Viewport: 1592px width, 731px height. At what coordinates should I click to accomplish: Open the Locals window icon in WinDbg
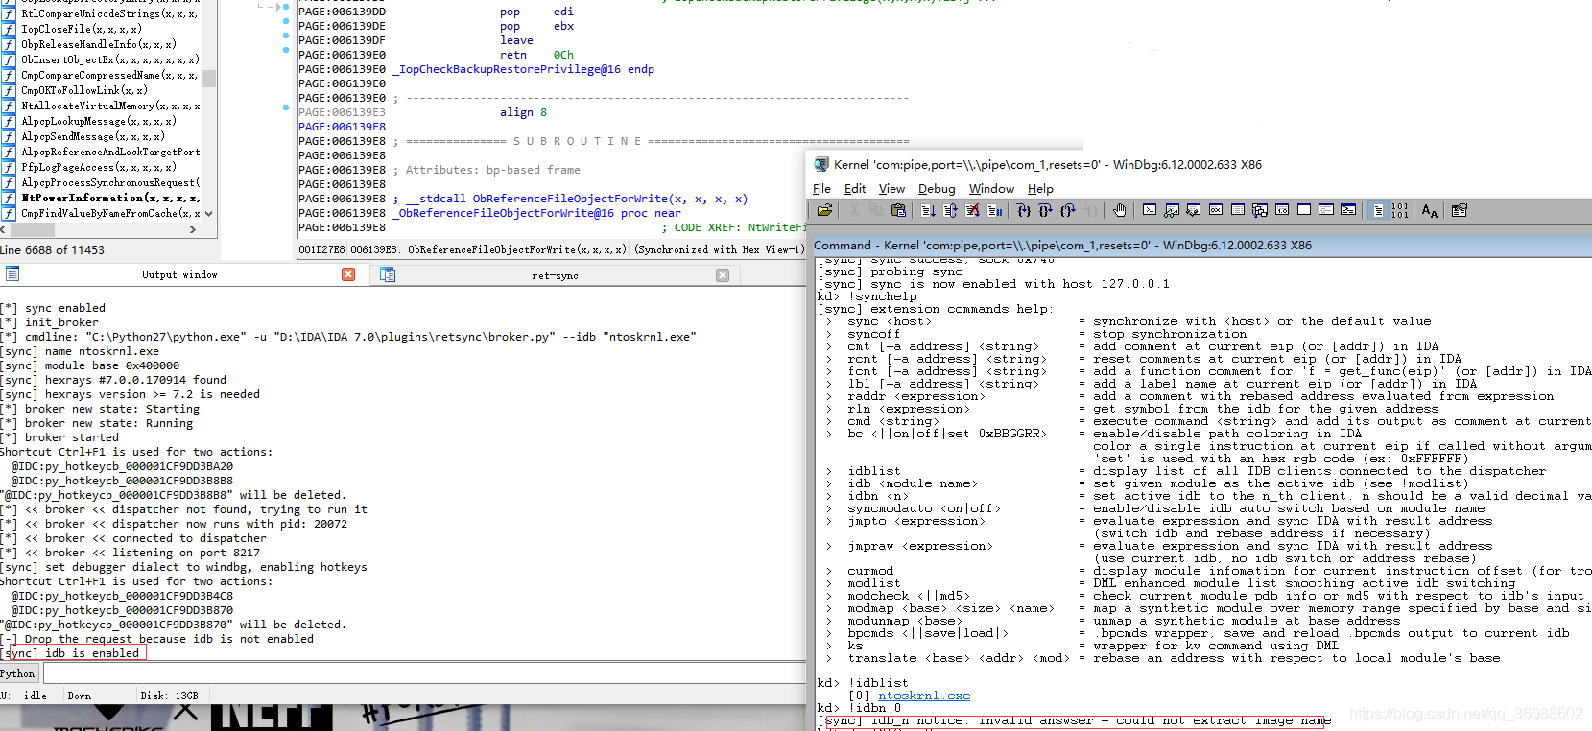point(1193,210)
